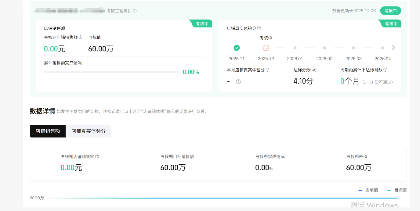Click the clock icon for 2025.12
The image size is (420, 211).
(x=266, y=48)
